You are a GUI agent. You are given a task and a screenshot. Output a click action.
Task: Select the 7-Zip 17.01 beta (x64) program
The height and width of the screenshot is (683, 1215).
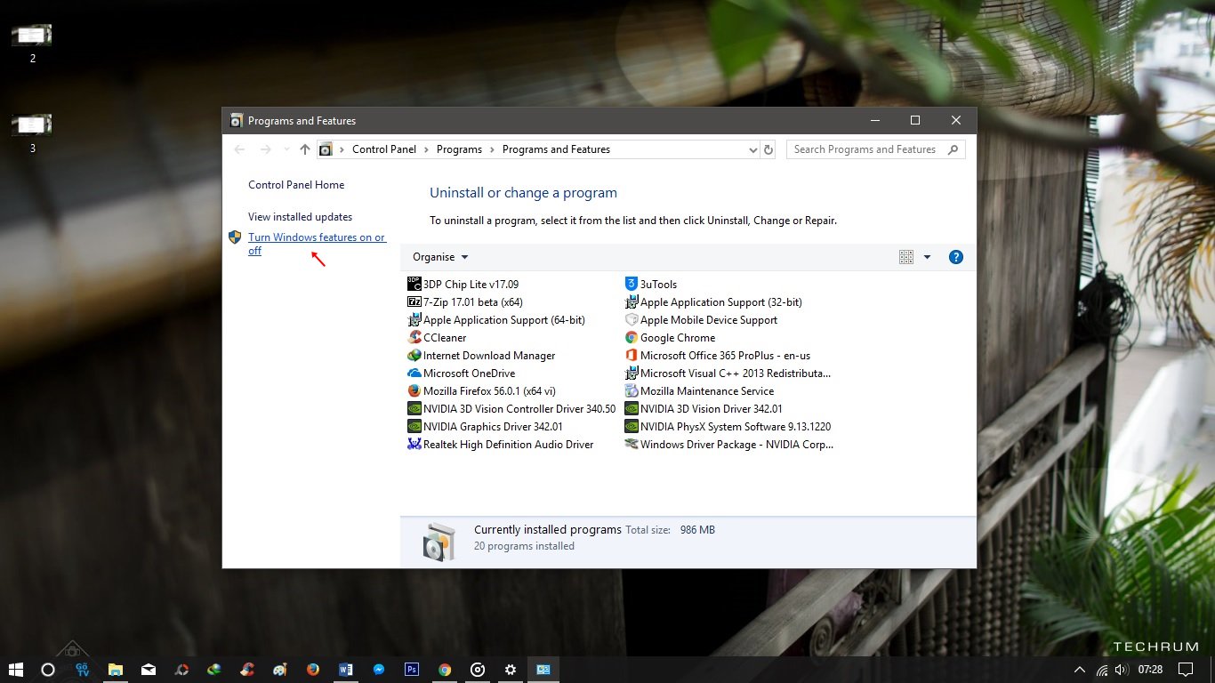(464, 302)
